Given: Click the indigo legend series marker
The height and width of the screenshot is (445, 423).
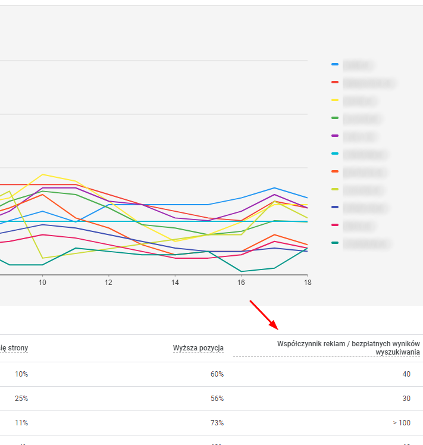Looking at the screenshot, I should 335,208.
